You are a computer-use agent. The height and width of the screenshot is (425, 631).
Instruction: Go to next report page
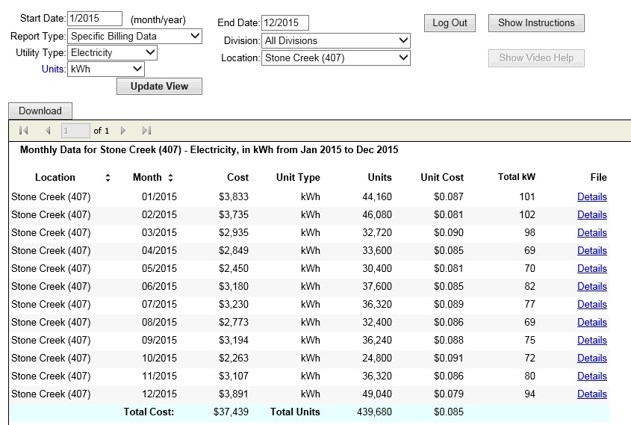[x=123, y=131]
